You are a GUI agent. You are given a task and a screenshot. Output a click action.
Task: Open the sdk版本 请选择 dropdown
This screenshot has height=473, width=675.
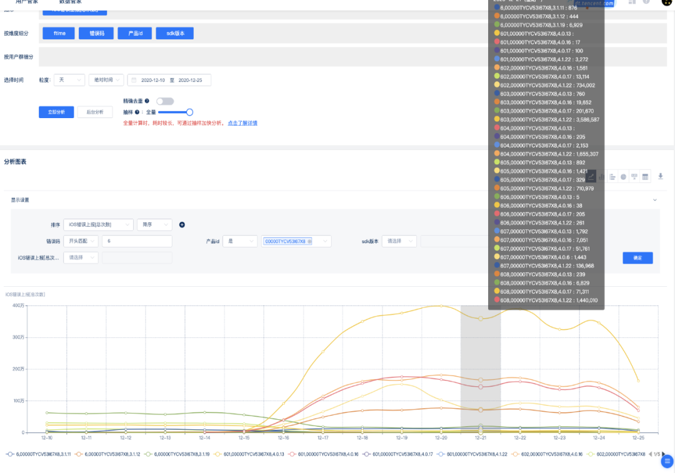pos(399,241)
